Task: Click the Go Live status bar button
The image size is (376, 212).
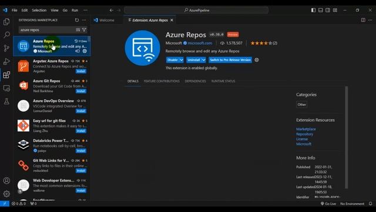Action: (328, 204)
